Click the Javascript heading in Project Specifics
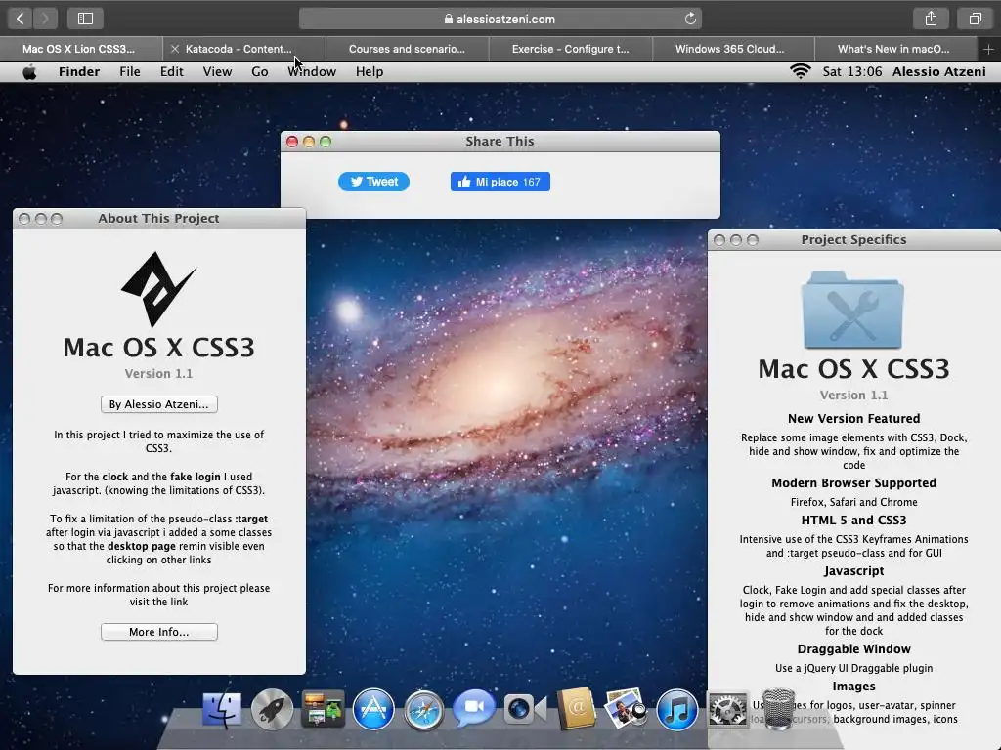 853,570
